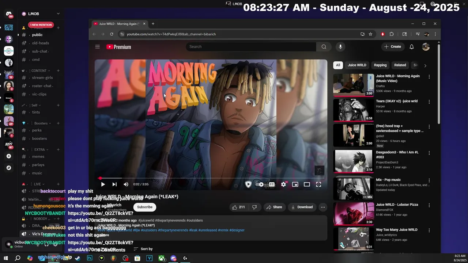The image size is (468, 263).
Task: Open options for Way Too Many Juice WRLD
Action: click(x=429, y=230)
